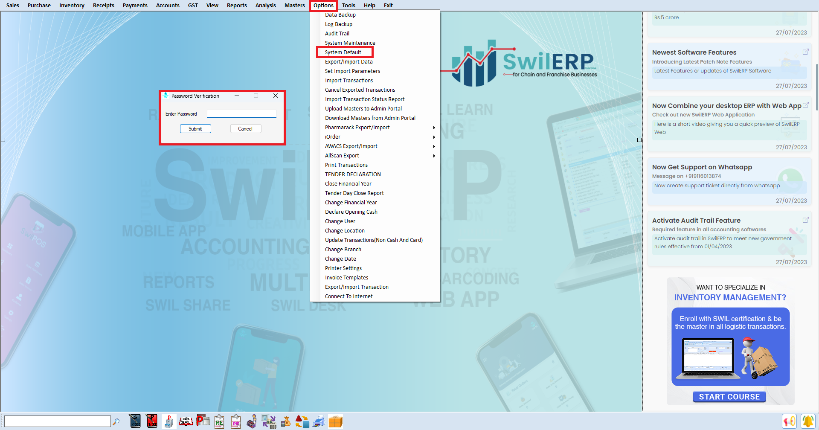
Task: Click the START COURSE button
Action: (x=729, y=397)
